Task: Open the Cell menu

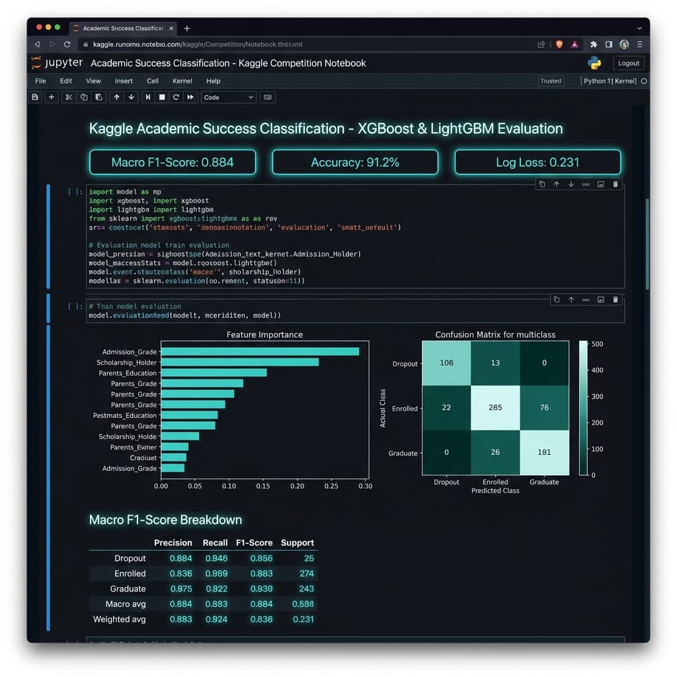Action: coord(153,81)
